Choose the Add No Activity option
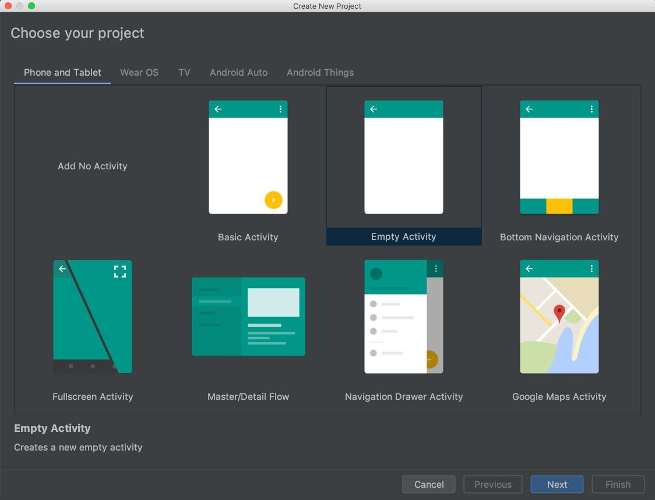This screenshot has height=500, width=655. 92,166
